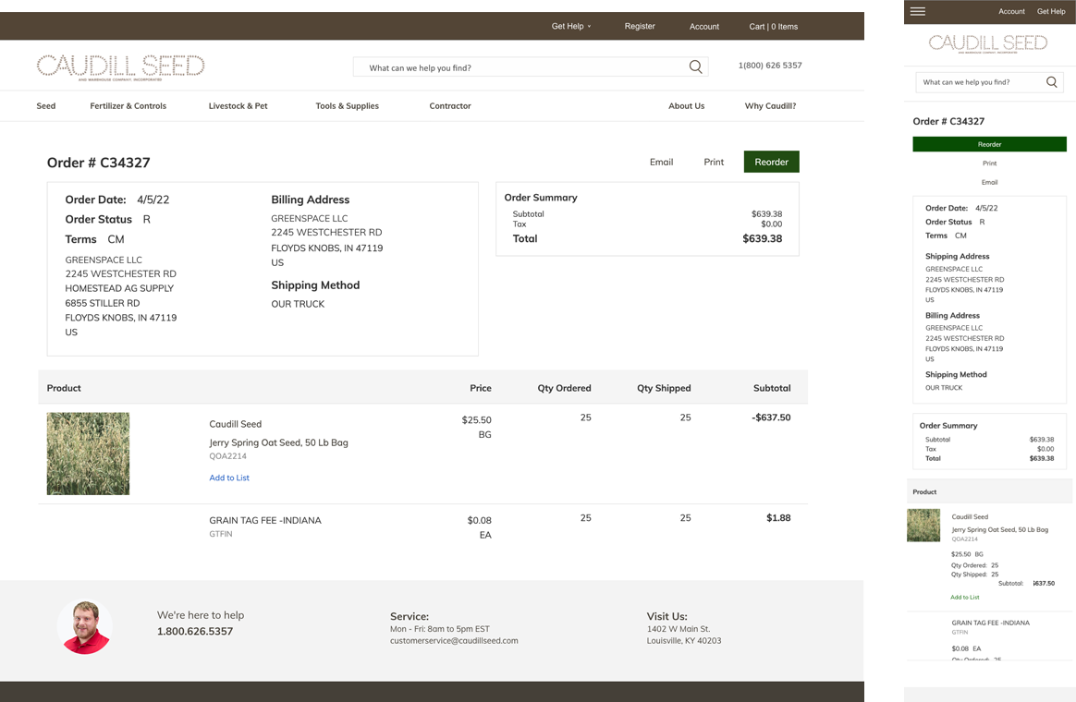This screenshot has height=702, width=1076.
Task: Click the desktop search magnifier icon
Action: tap(695, 67)
